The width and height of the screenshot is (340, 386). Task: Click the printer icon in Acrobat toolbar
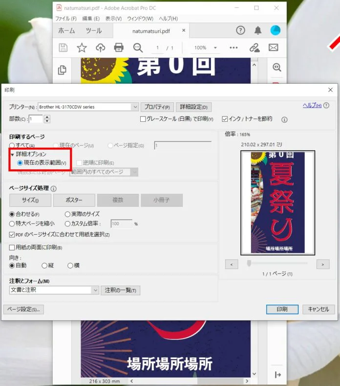[x=119, y=47]
